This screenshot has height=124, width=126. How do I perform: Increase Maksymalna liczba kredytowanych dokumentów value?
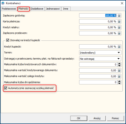point(119,63)
